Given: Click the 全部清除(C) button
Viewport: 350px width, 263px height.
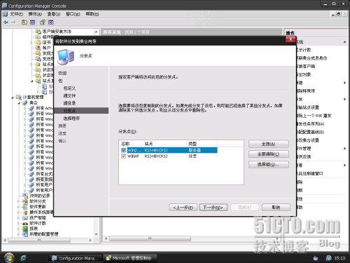Looking at the screenshot, I should click(x=269, y=154).
